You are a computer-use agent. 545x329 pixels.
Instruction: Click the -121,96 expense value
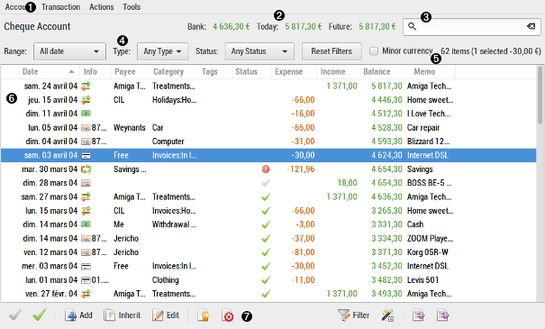click(x=301, y=169)
